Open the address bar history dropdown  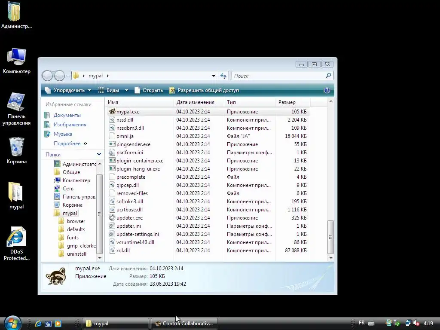click(x=214, y=76)
